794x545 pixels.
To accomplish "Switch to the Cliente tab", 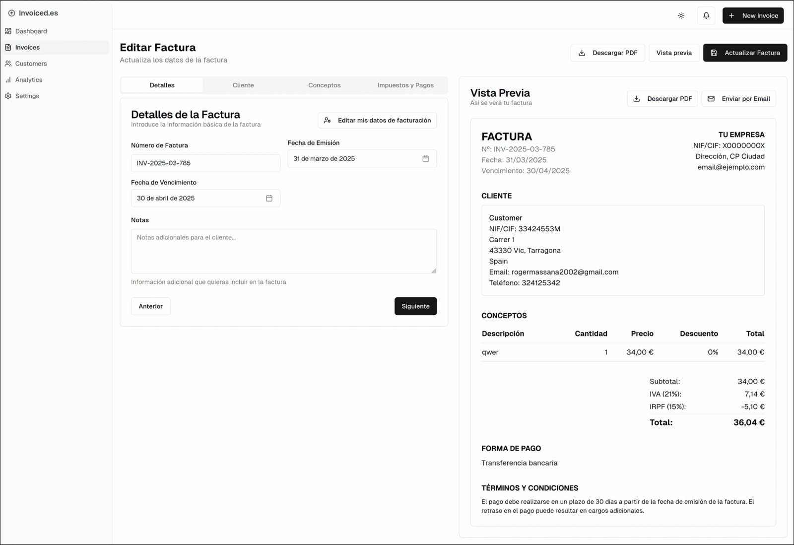I will pos(243,85).
